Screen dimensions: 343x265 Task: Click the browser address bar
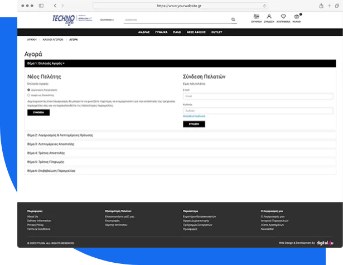click(180, 6)
